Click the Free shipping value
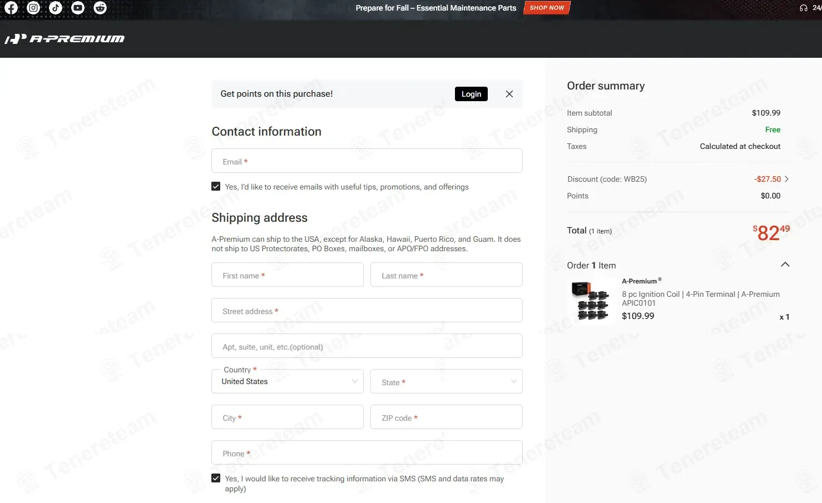Screen dimensions: 822x503 (773, 130)
